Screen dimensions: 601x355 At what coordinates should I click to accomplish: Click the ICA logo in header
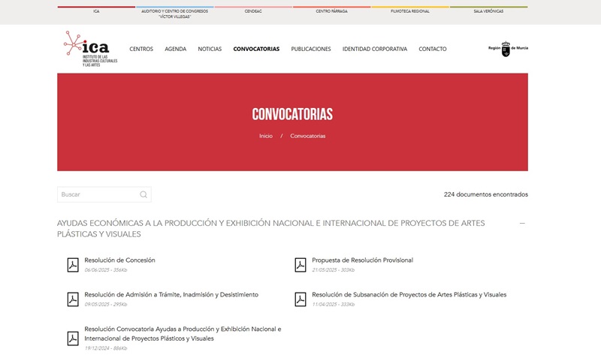[x=90, y=49]
